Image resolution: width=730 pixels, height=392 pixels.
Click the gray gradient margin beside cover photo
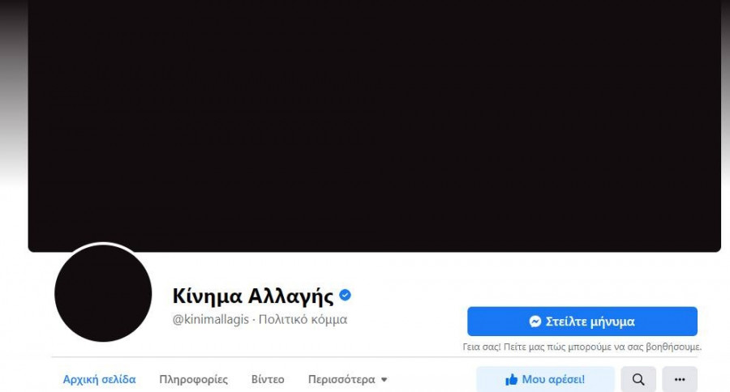(14, 93)
